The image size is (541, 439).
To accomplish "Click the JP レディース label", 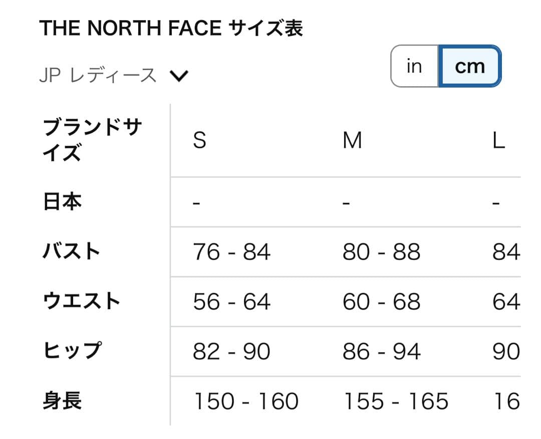I will click(x=98, y=75).
